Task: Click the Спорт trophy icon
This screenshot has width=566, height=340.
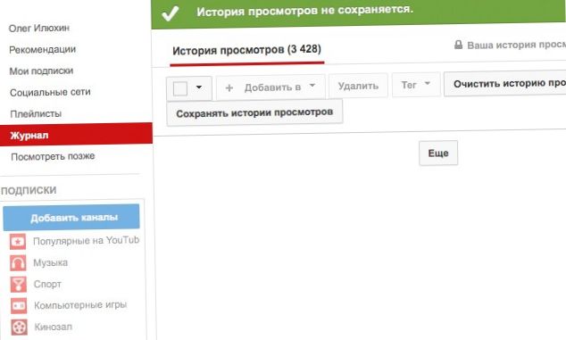Action: (19, 284)
